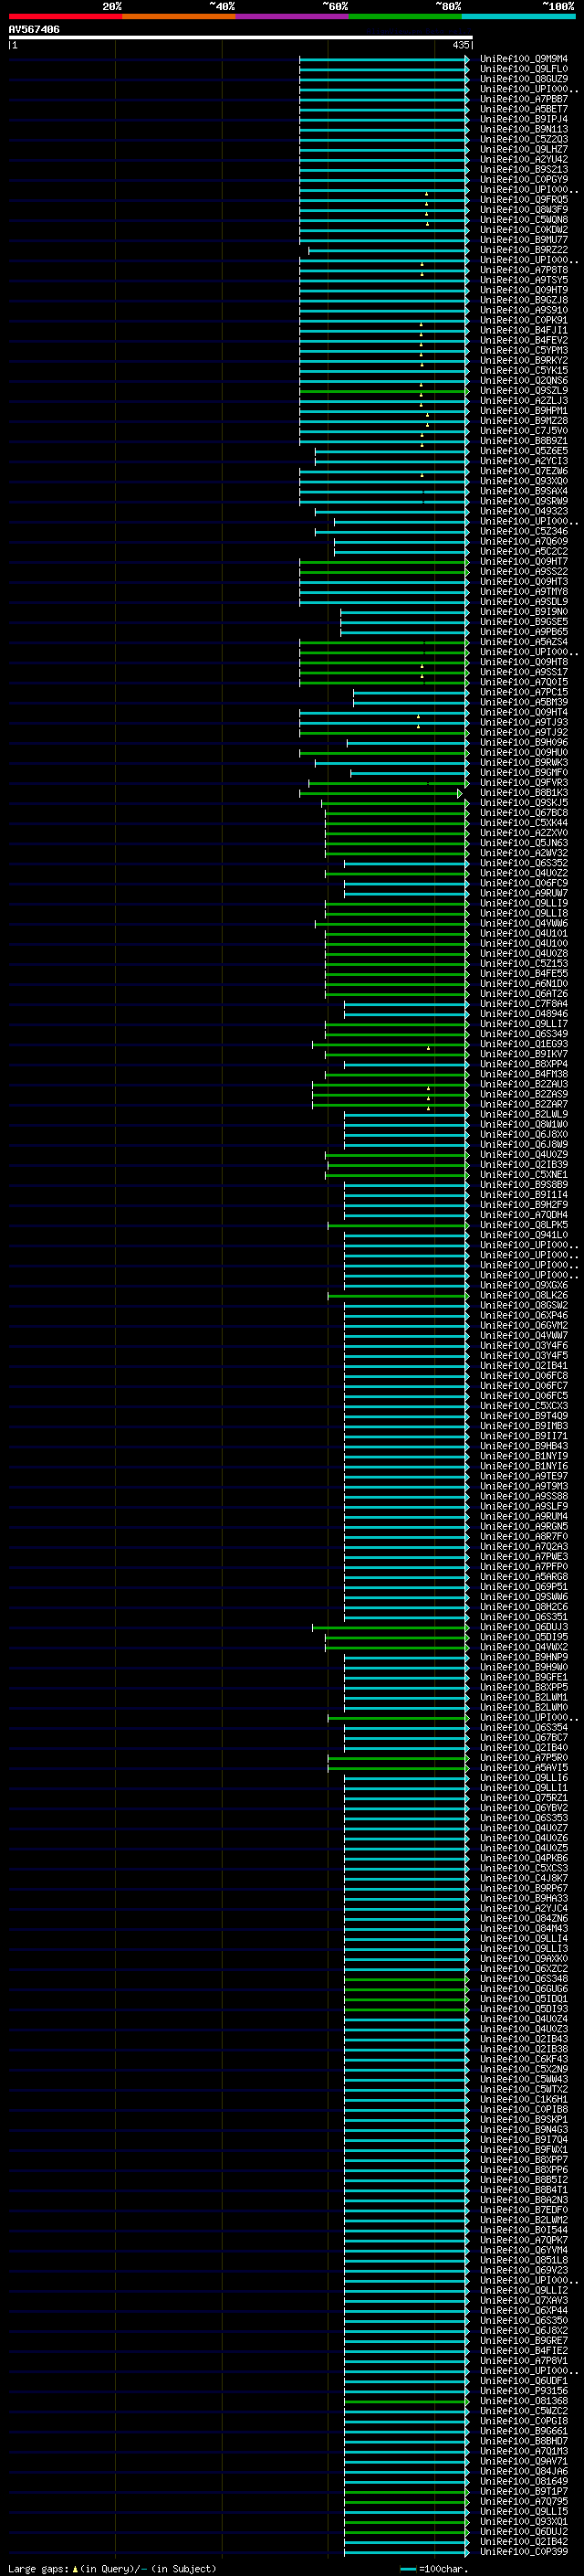This screenshot has height=2576, width=584.
Task: Select the UniRef100_B9GZJ8 label
Action: click(x=524, y=300)
